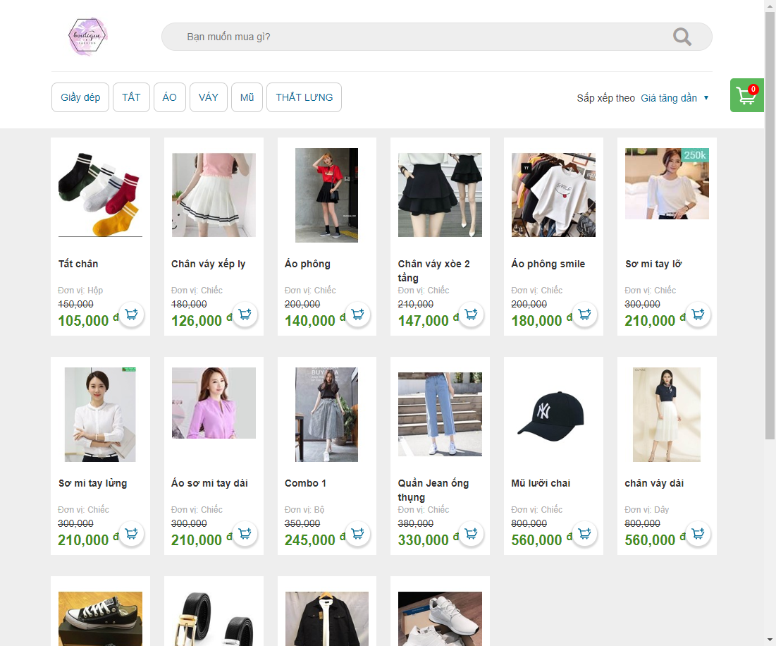Open the Áo phông smile image
This screenshot has width=776, height=646.
point(553,195)
